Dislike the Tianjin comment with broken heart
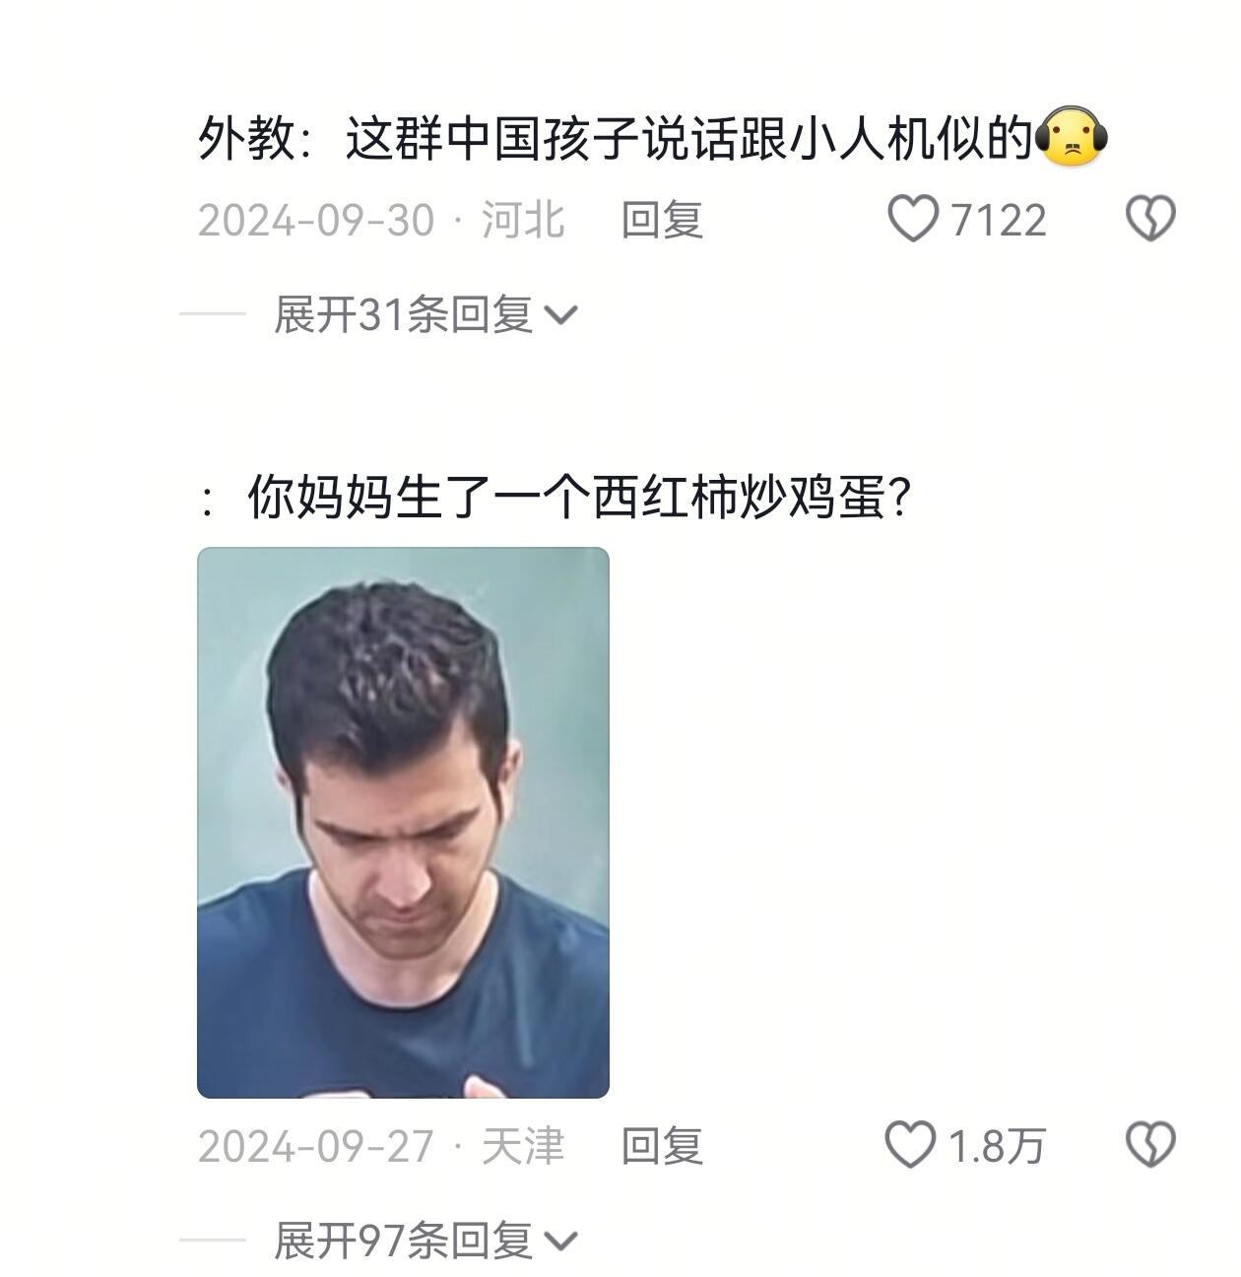 click(x=1150, y=1145)
